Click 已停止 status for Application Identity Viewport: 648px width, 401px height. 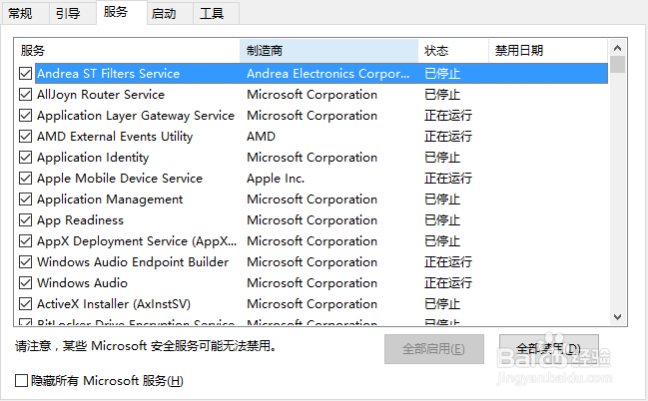(442, 158)
